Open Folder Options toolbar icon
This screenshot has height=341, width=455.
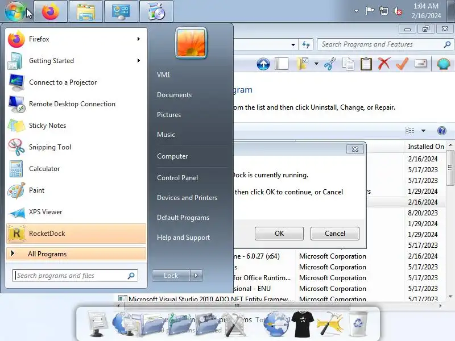coord(302,64)
